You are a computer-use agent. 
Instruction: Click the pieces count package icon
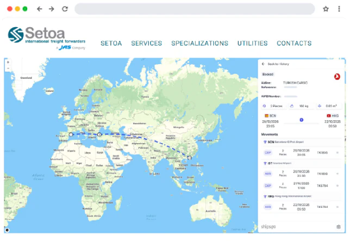264,106
